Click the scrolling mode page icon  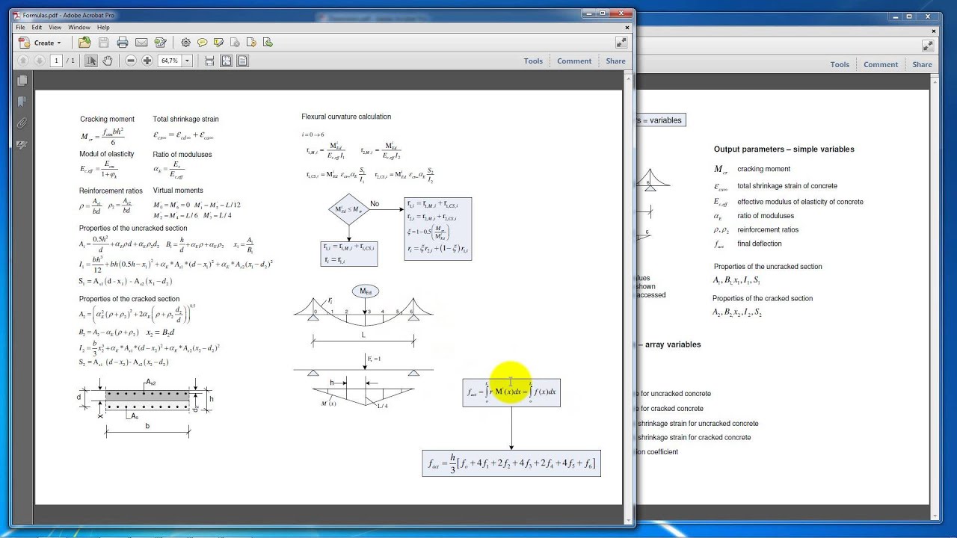click(209, 61)
